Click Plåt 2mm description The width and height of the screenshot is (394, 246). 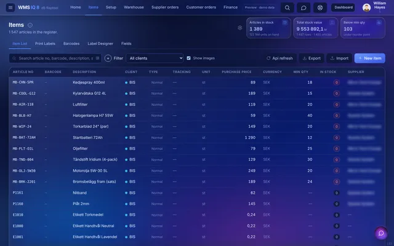click(81, 204)
